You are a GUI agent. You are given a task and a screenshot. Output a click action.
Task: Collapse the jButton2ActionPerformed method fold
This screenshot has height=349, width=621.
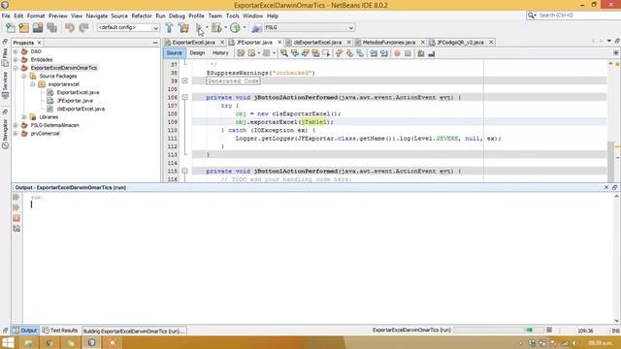click(184, 97)
